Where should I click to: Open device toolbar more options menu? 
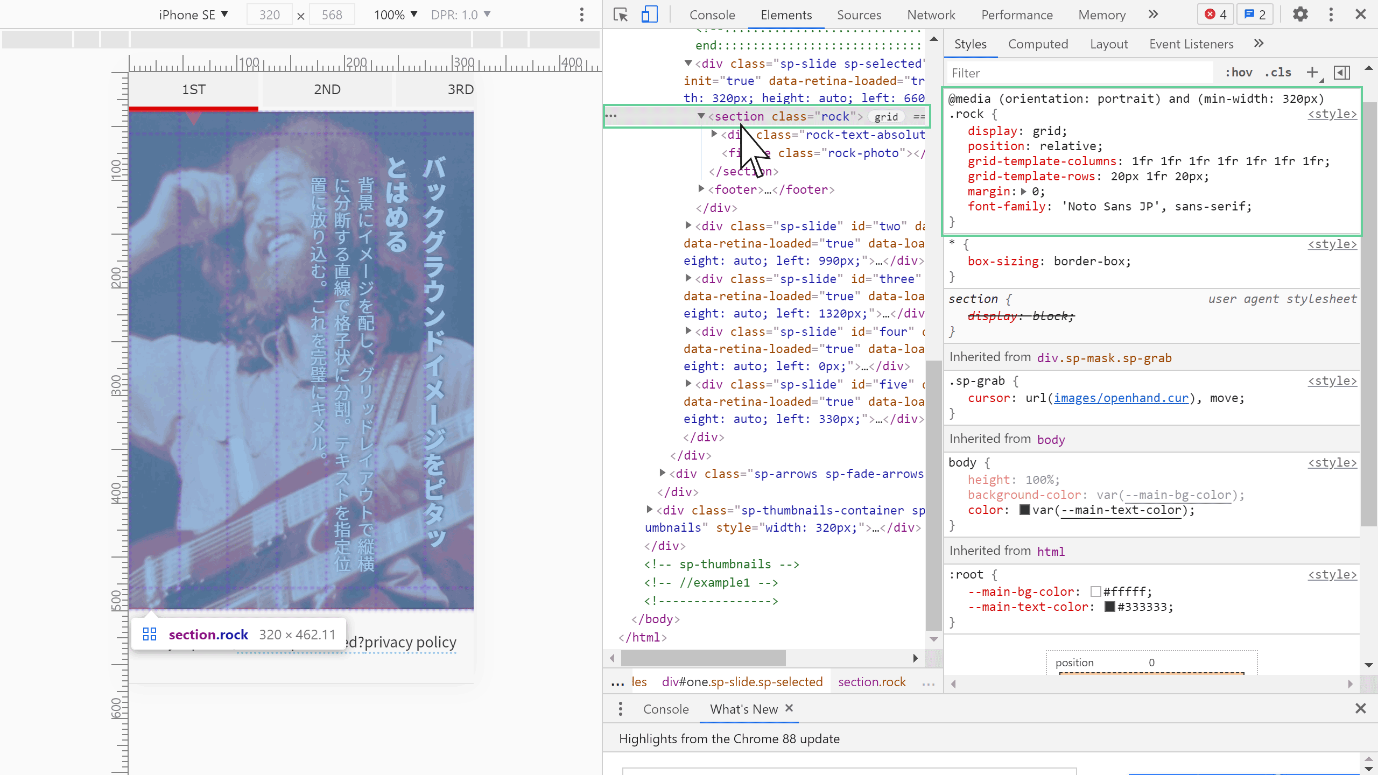[x=582, y=15]
